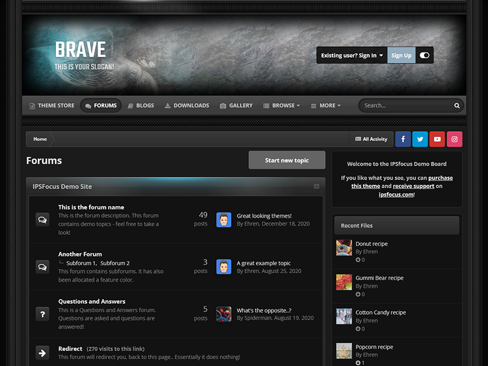
Task: Open the Twitter social icon
Action: [420, 139]
